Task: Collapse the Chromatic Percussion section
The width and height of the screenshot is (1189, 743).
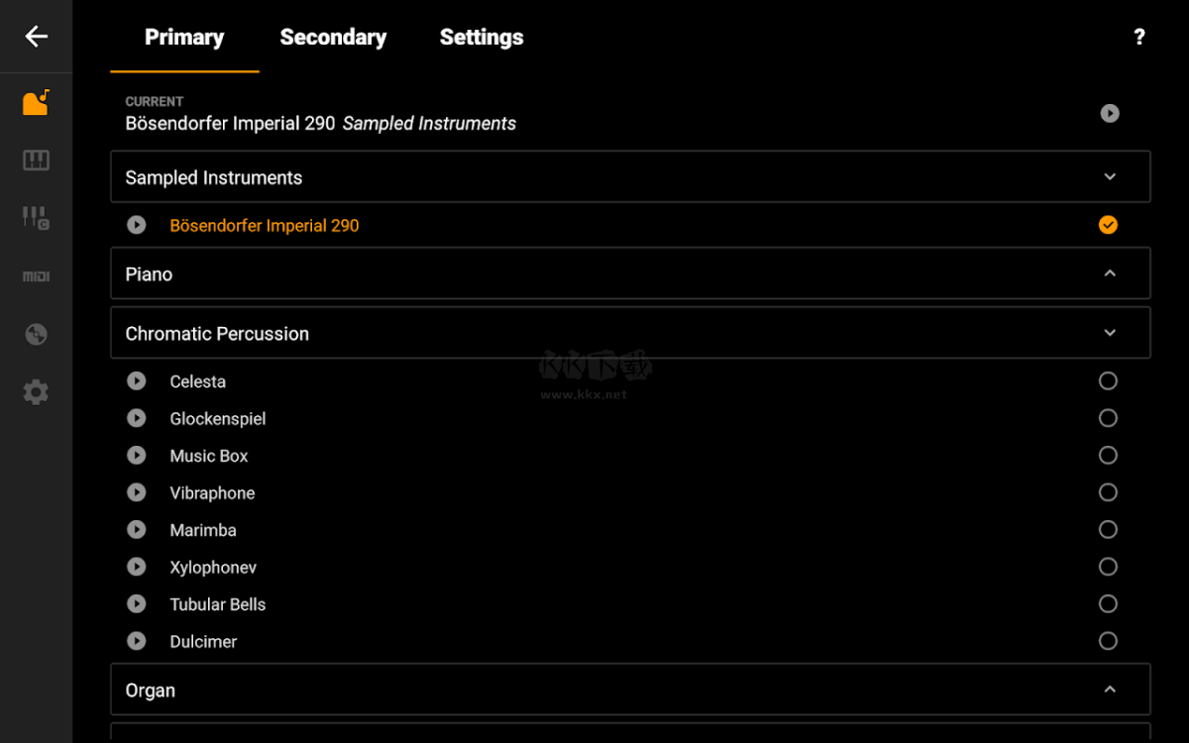Action: [1110, 333]
